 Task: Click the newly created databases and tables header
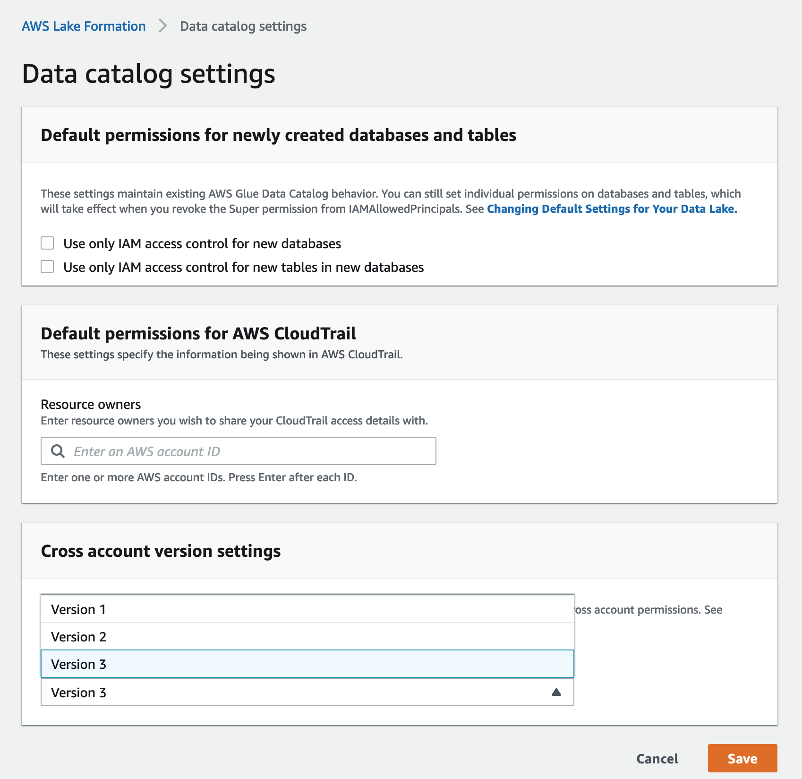278,135
